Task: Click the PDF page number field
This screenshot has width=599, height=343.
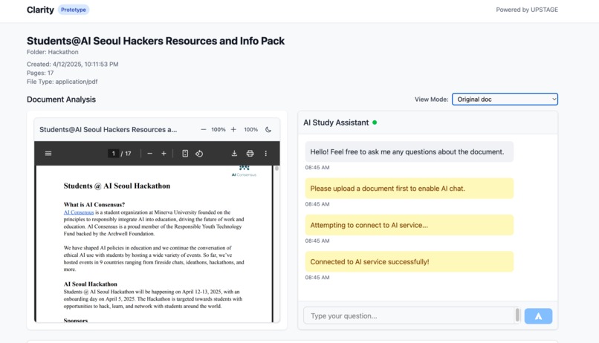Action: (x=113, y=154)
